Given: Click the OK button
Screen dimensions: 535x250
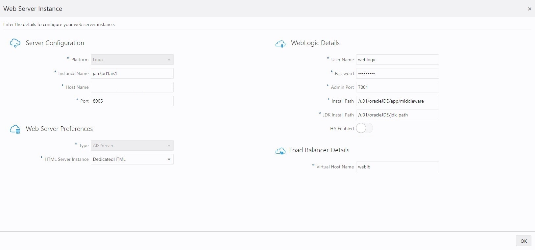Looking at the screenshot, I should (523, 241).
